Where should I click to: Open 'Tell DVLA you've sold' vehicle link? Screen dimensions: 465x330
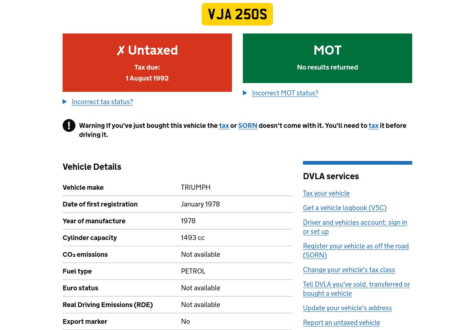pos(356,289)
